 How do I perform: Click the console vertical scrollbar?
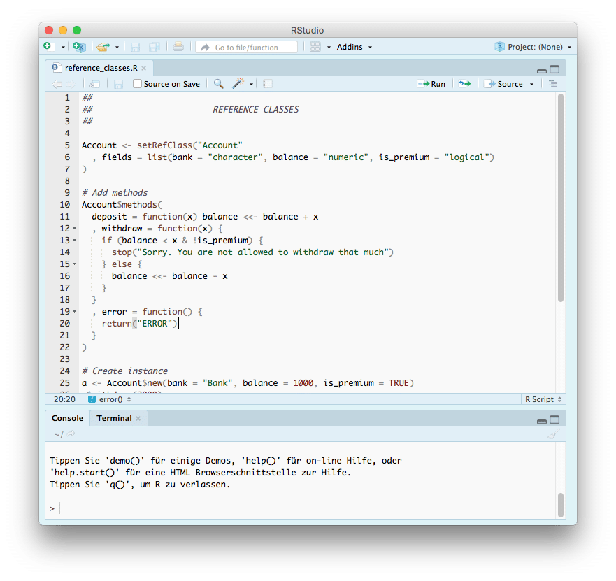pyautogui.click(x=561, y=504)
